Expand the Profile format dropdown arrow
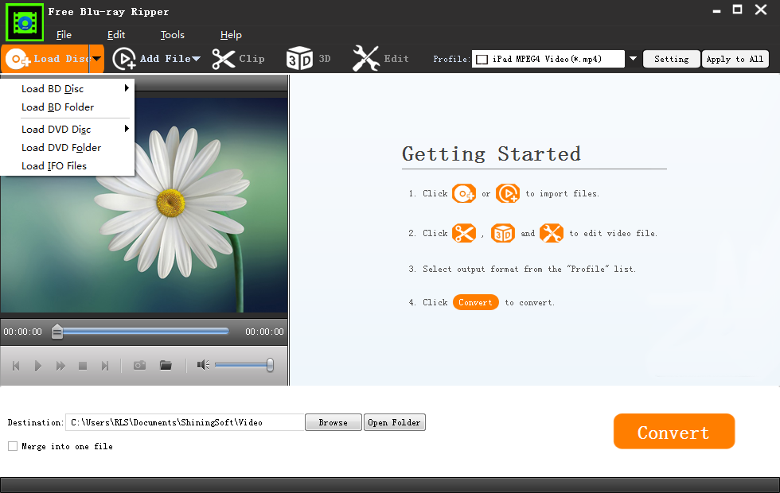Screen dimensions: 780x493 point(634,60)
